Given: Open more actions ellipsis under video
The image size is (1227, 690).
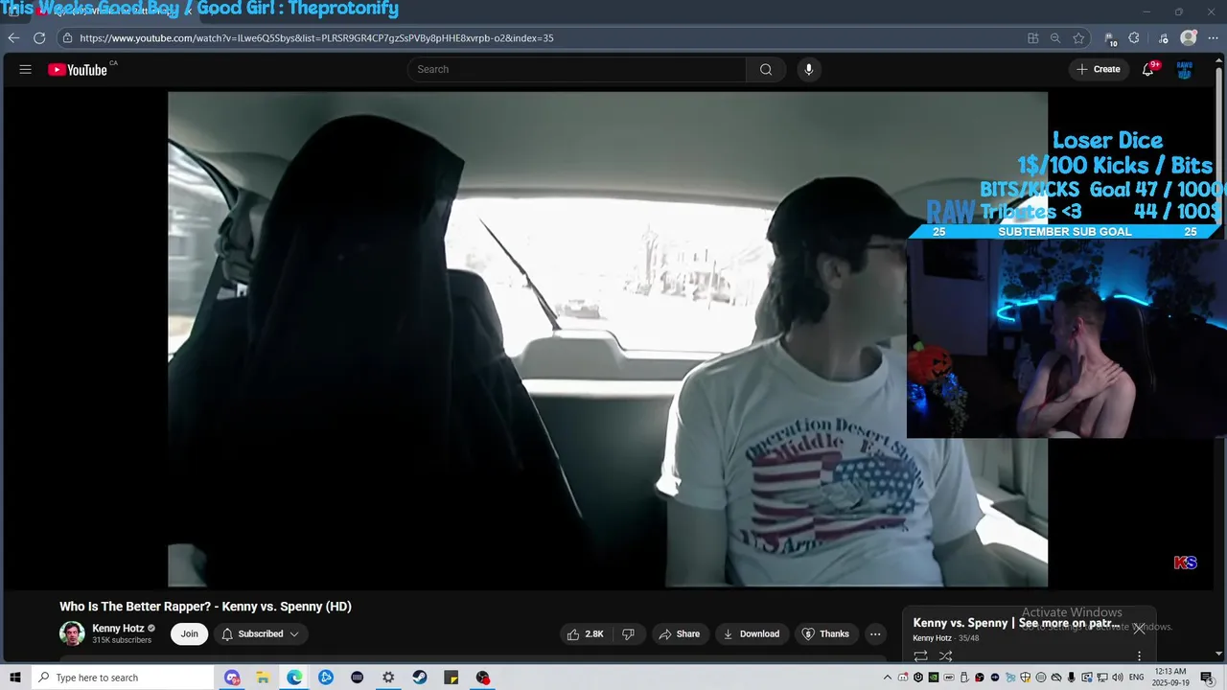Looking at the screenshot, I should [x=875, y=633].
